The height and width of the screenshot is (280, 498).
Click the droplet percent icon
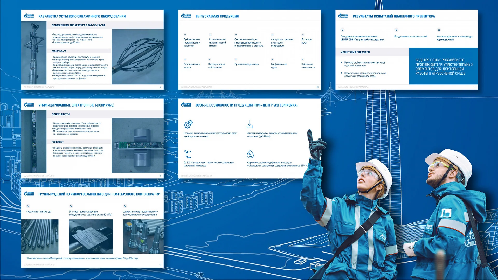(250, 154)
